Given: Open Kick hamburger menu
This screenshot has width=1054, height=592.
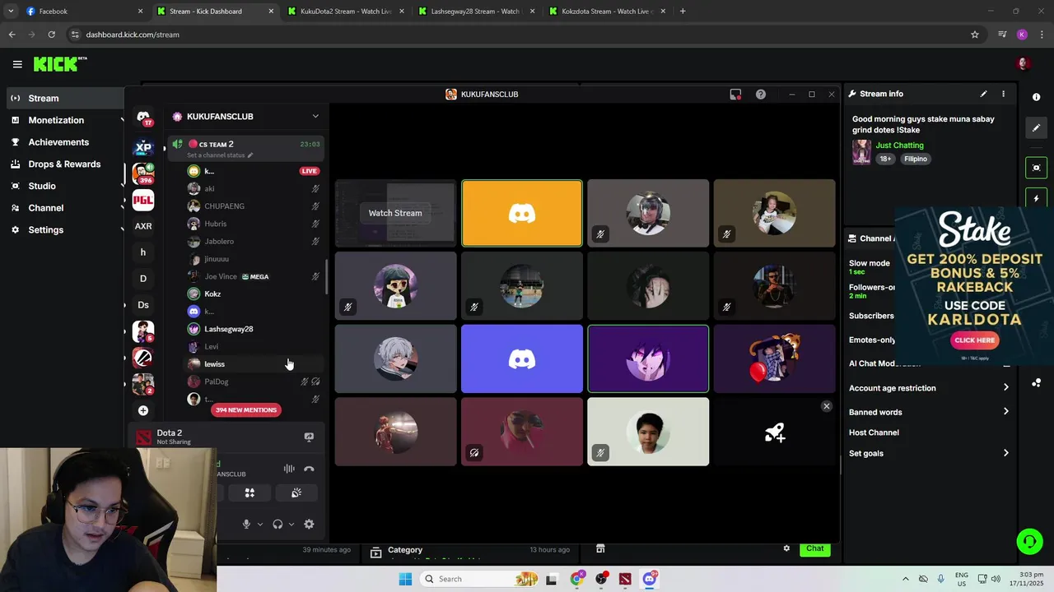Looking at the screenshot, I should (17, 64).
